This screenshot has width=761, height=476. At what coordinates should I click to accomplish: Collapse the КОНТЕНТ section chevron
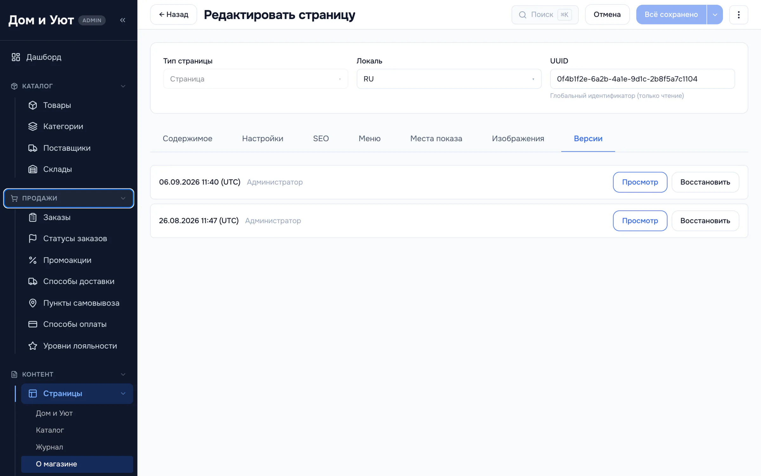pos(123,374)
